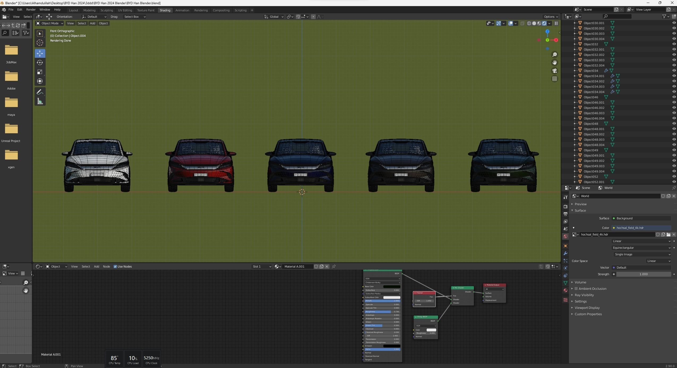This screenshot has width=677, height=368.
Task: Open Drag Select Box dropdown
Action: click(135, 17)
